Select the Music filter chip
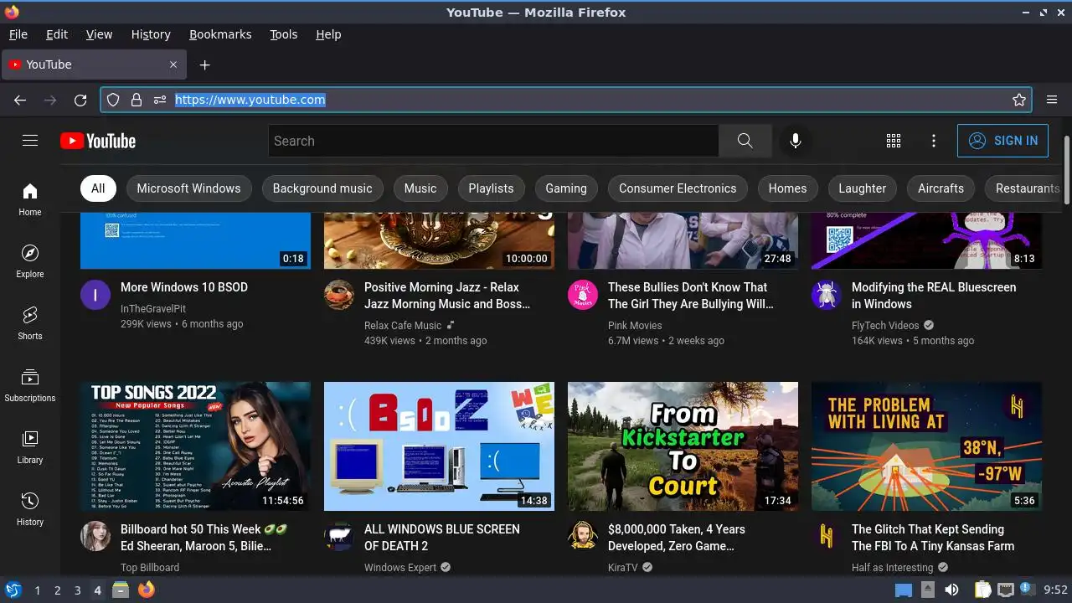Image resolution: width=1072 pixels, height=603 pixels. coord(420,188)
